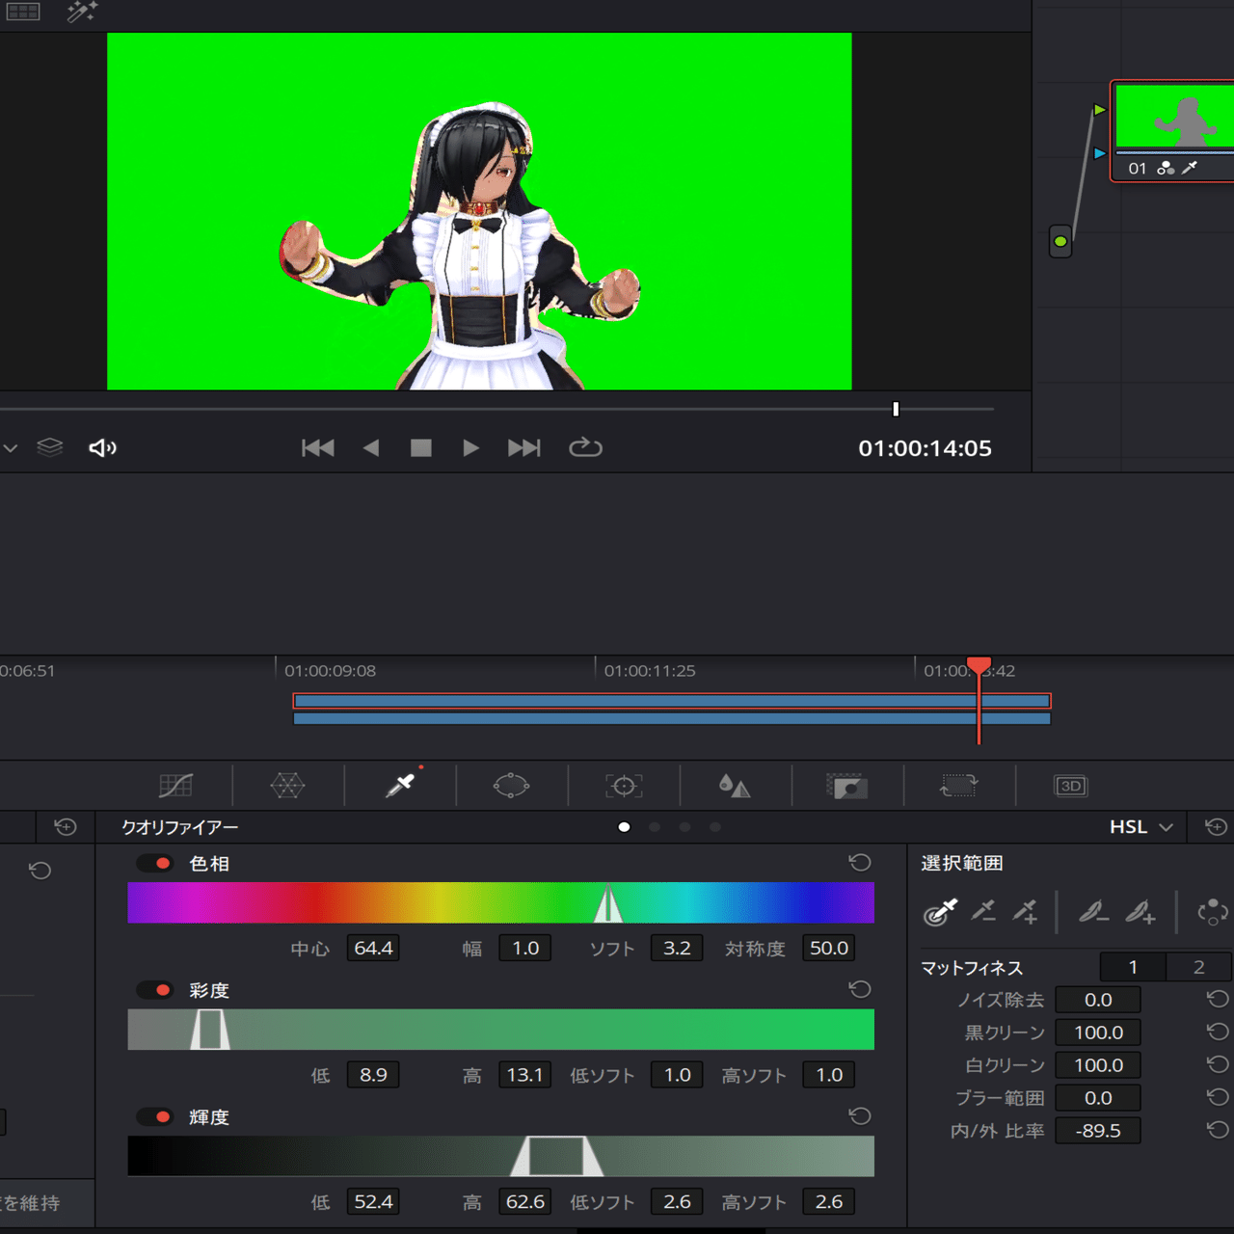Toggle the 色相 hue qualifier switch
The image size is (1234, 1234).
[155, 863]
